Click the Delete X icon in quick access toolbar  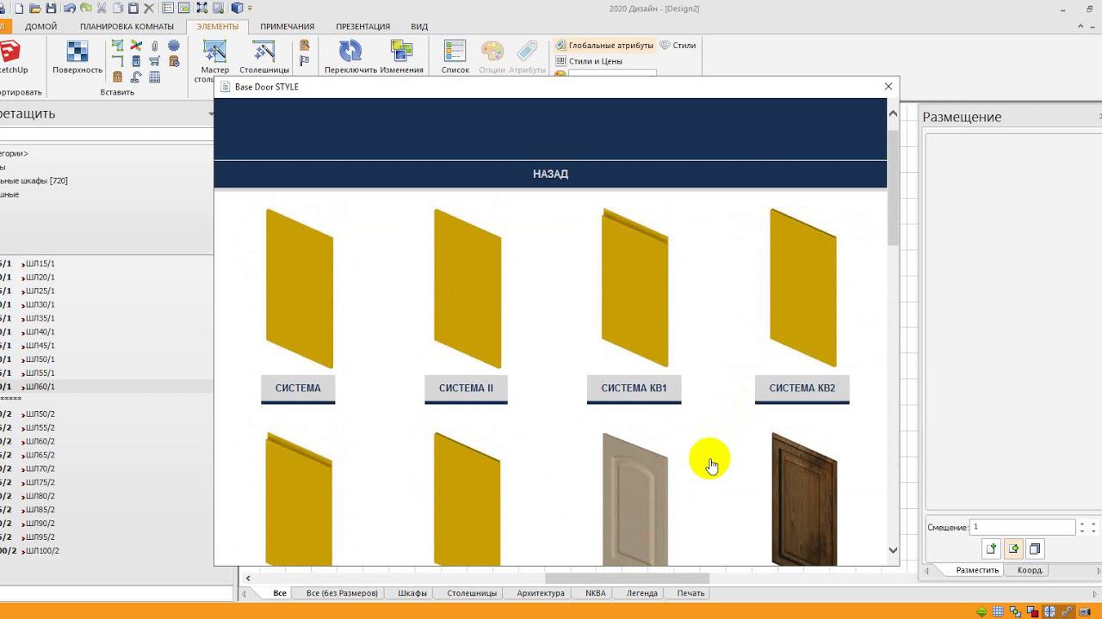pos(149,9)
